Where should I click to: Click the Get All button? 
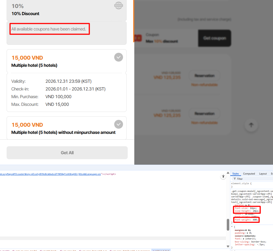67,153
